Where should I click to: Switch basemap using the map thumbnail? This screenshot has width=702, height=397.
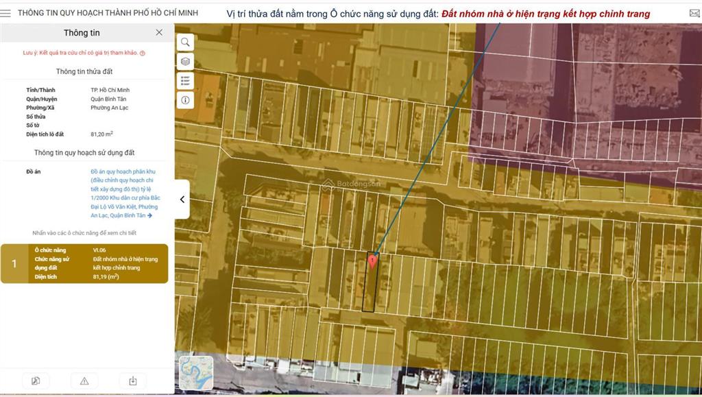[196, 373]
